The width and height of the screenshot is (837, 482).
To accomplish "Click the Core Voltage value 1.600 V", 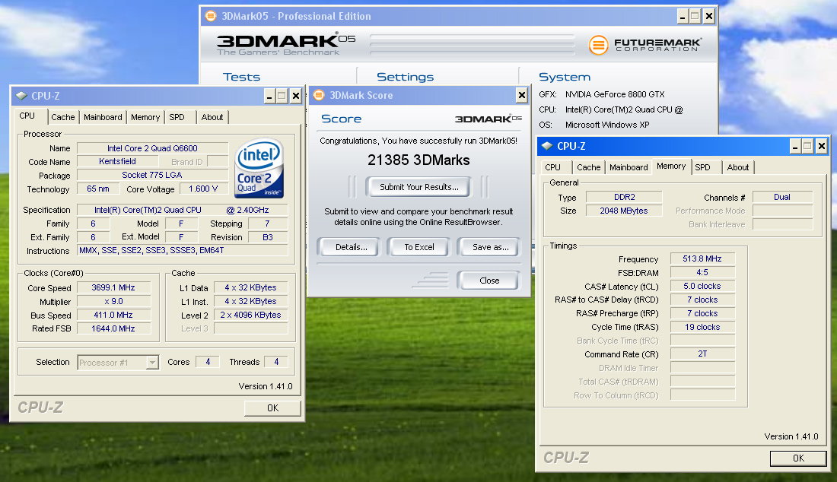I will coord(203,189).
